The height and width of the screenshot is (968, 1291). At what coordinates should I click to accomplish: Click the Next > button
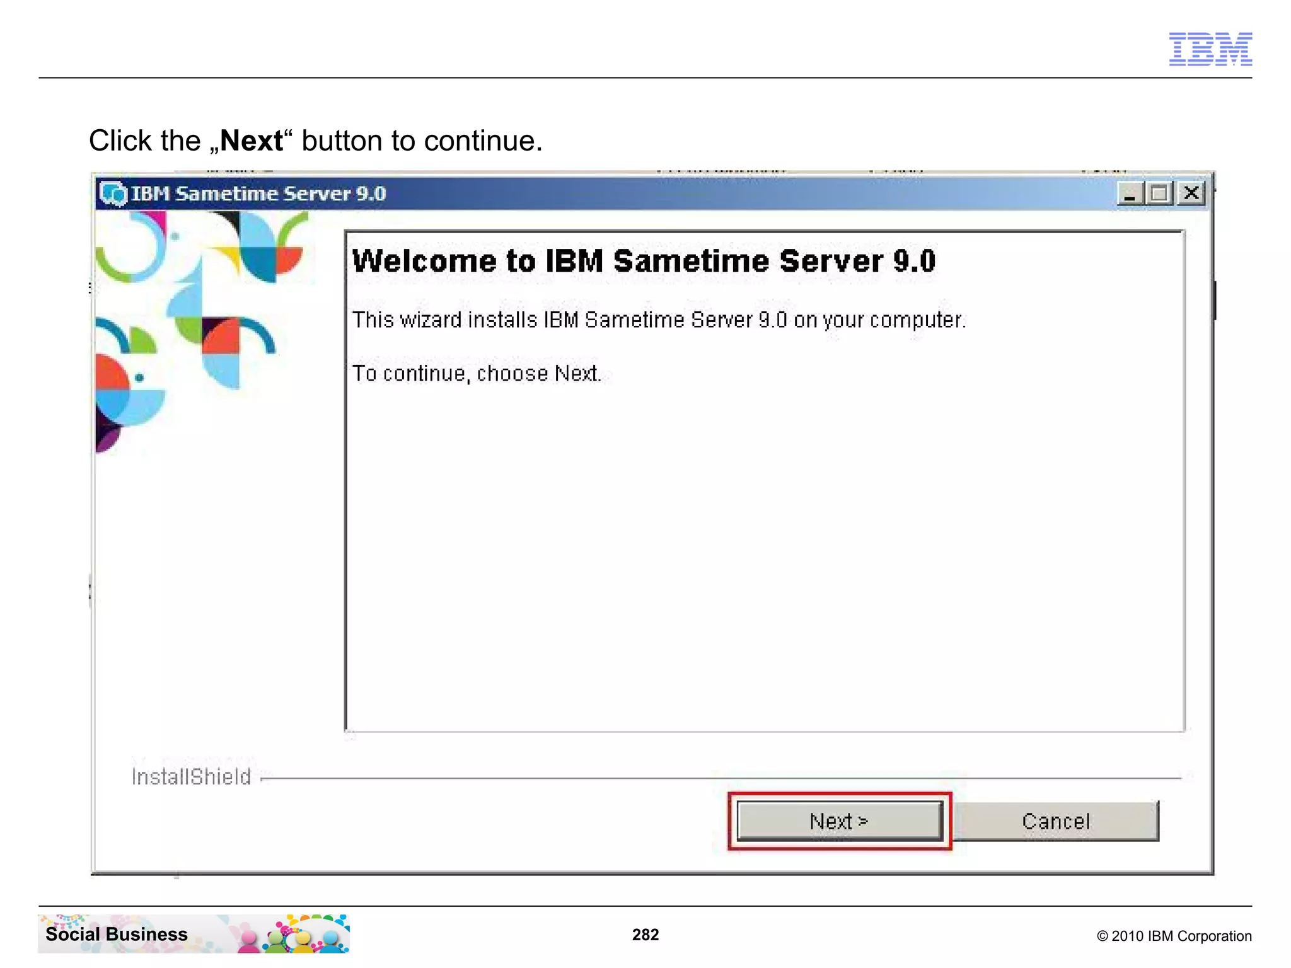coord(839,821)
